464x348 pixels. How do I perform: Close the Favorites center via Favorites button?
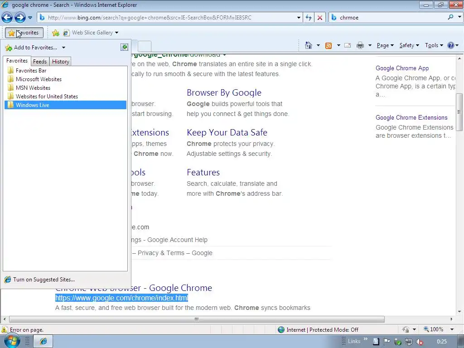(24, 33)
